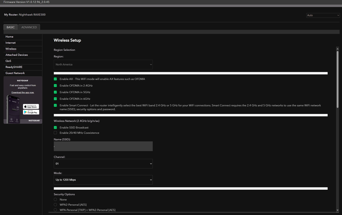Click the scrollbar down arrow

pos(338,211)
